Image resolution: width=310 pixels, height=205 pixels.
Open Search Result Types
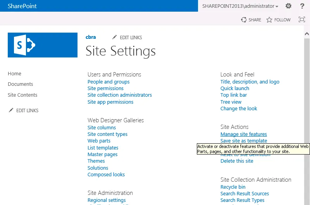pyautogui.click(x=243, y=200)
